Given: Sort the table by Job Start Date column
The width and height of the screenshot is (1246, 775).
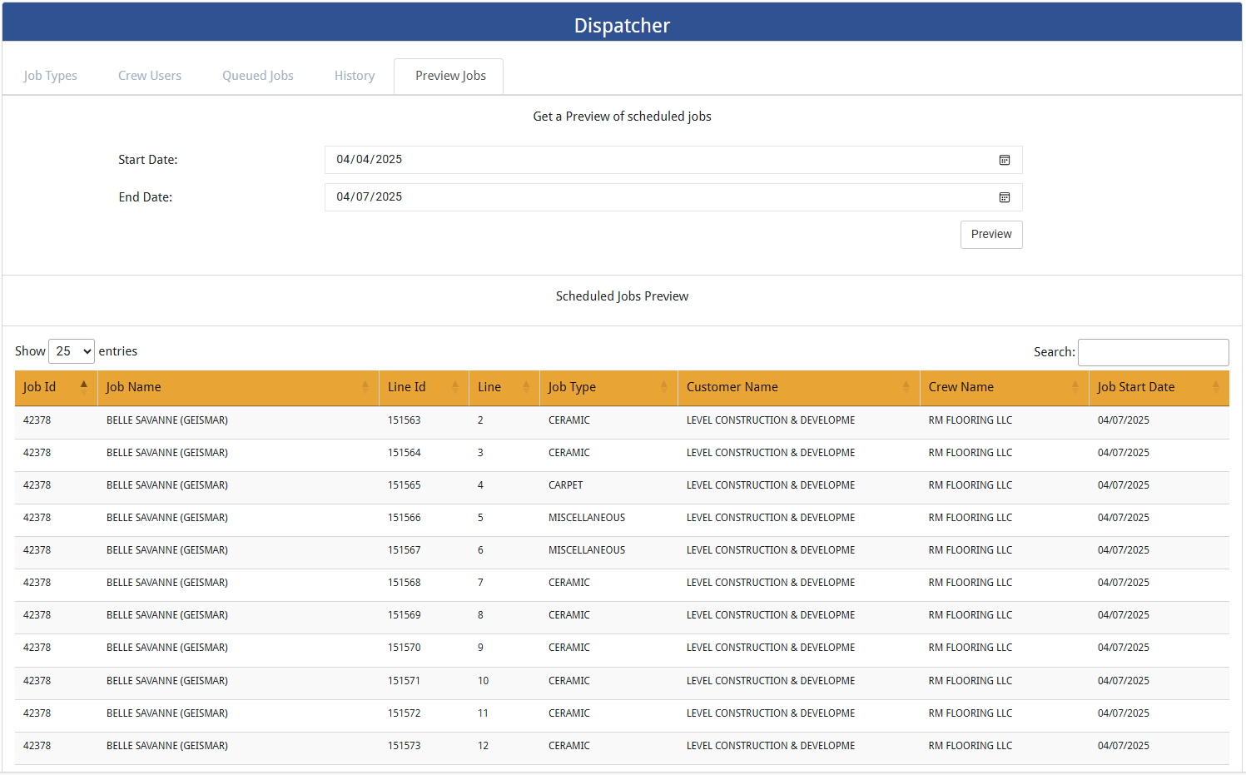Looking at the screenshot, I should [1155, 387].
